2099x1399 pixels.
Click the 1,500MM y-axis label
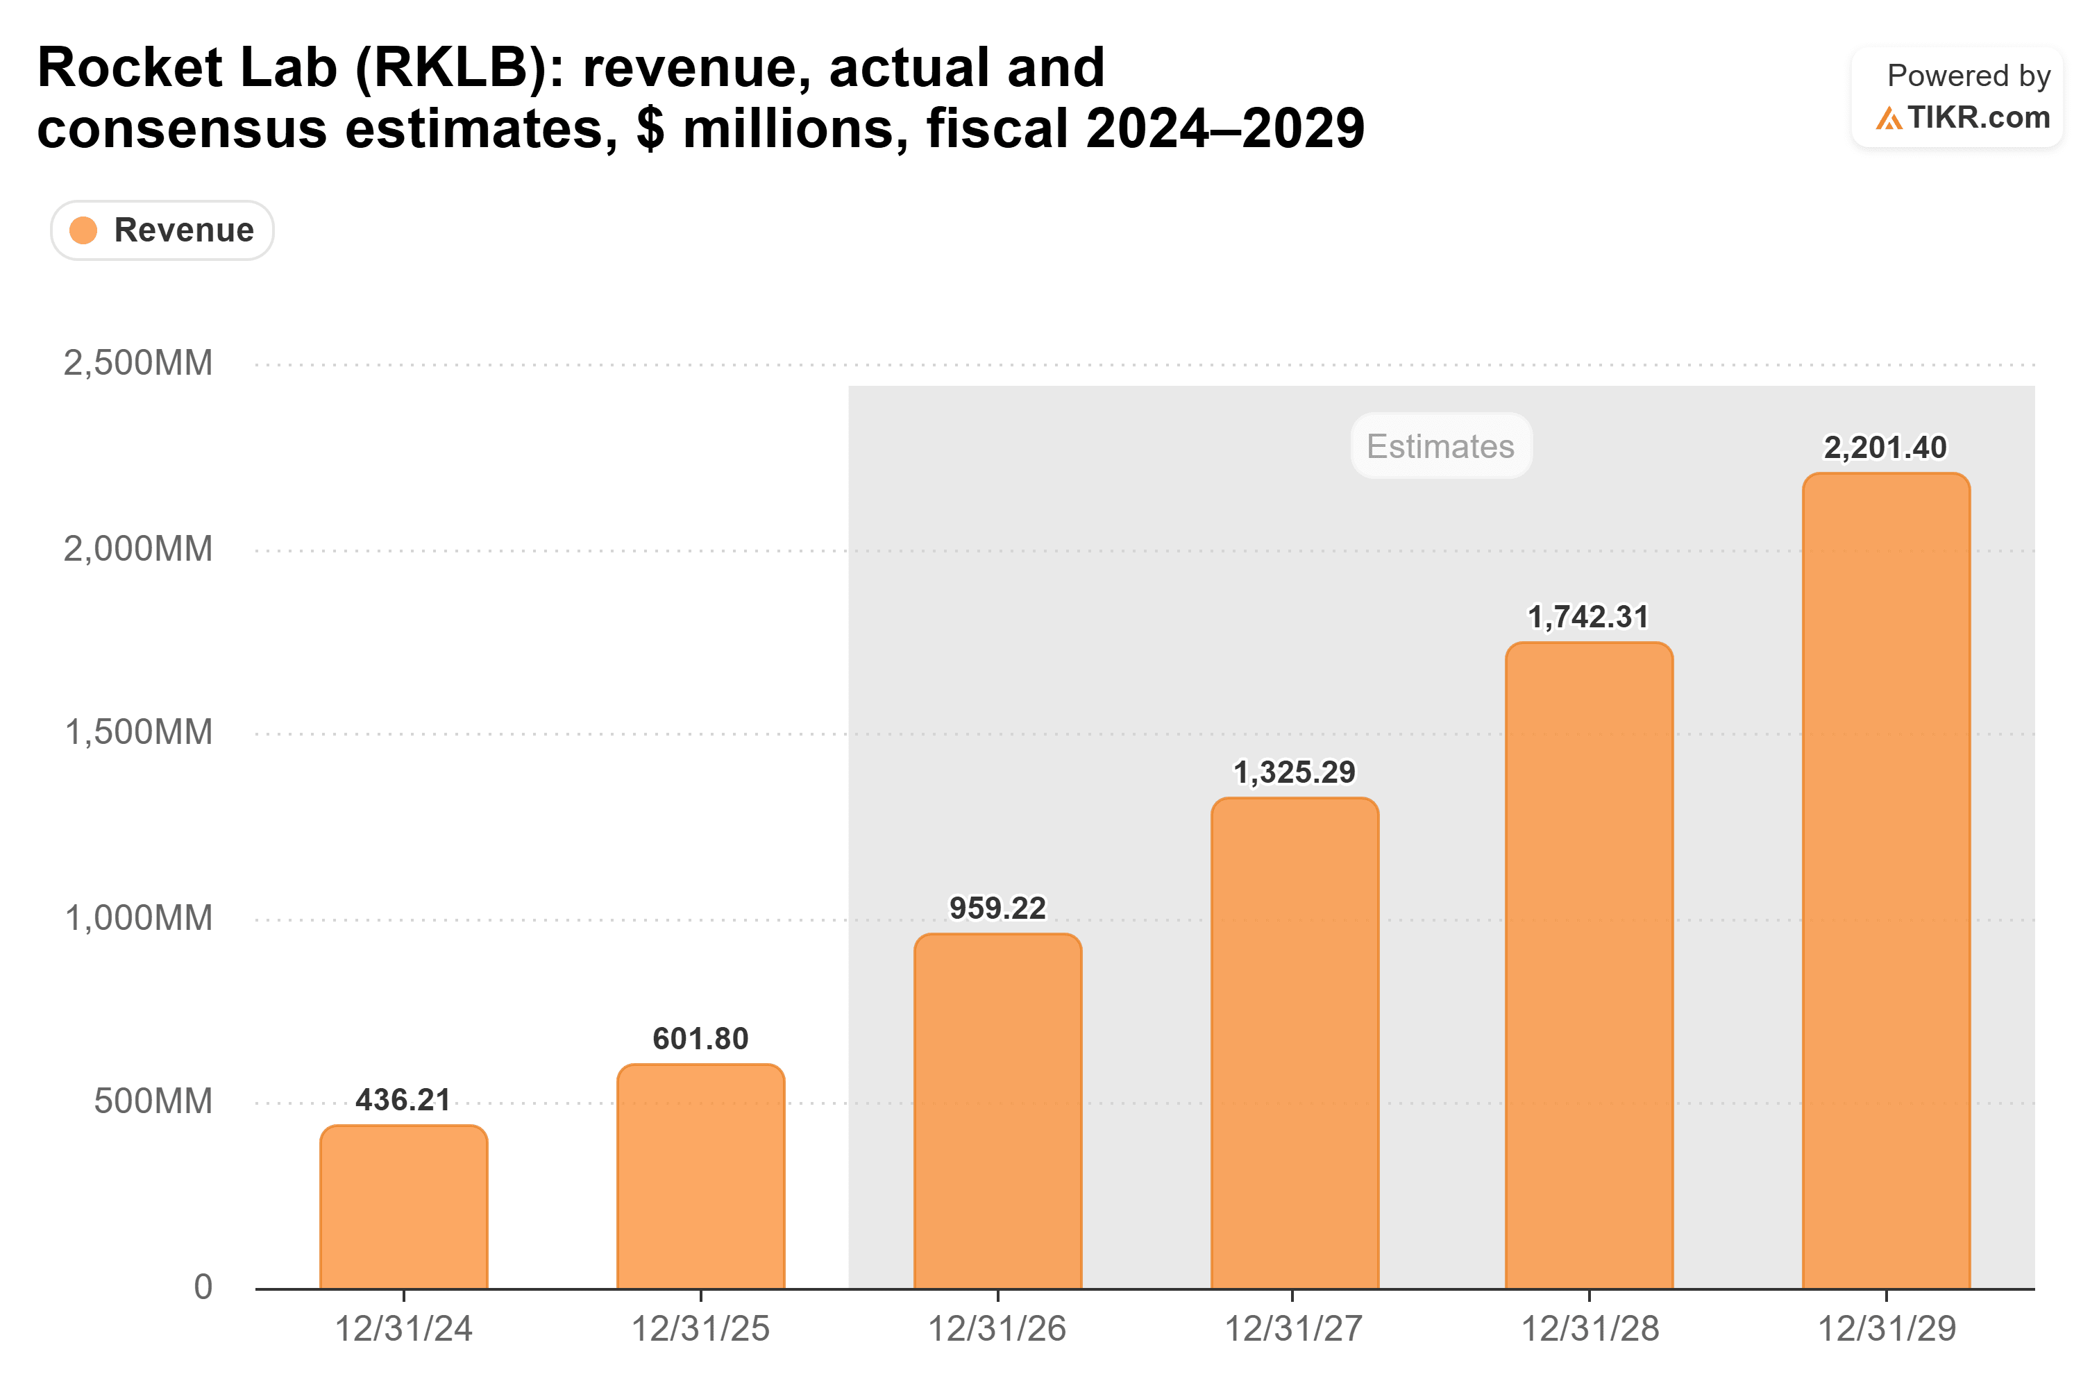(x=140, y=734)
